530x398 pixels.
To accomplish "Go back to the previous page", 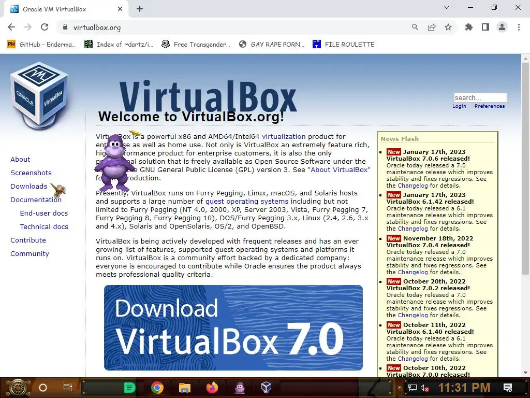I will pos(11,27).
